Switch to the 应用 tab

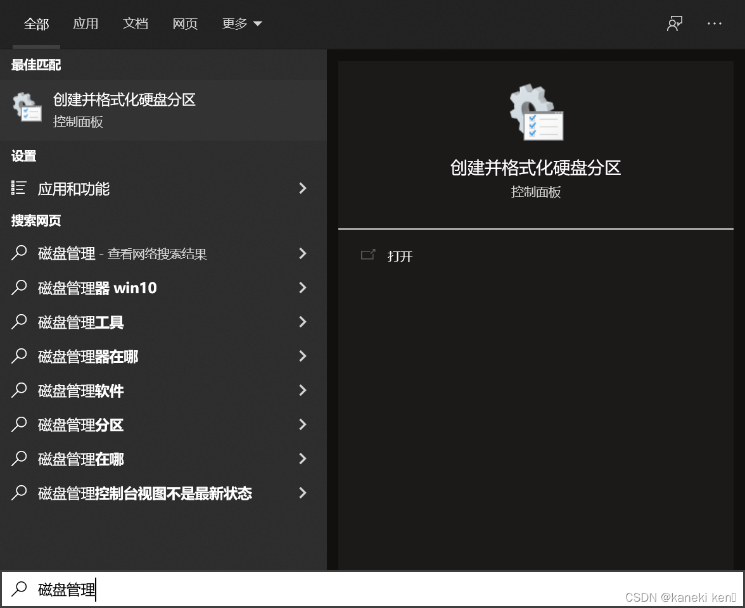86,24
